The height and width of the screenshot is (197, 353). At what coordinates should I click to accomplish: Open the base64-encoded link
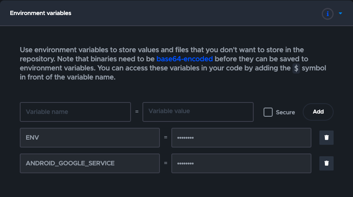pyautogui.click(x=184, y=59)
